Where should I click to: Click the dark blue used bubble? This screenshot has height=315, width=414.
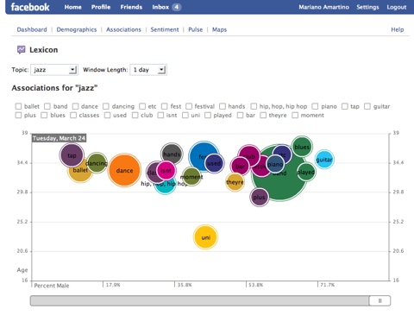[x=214, y=163]
